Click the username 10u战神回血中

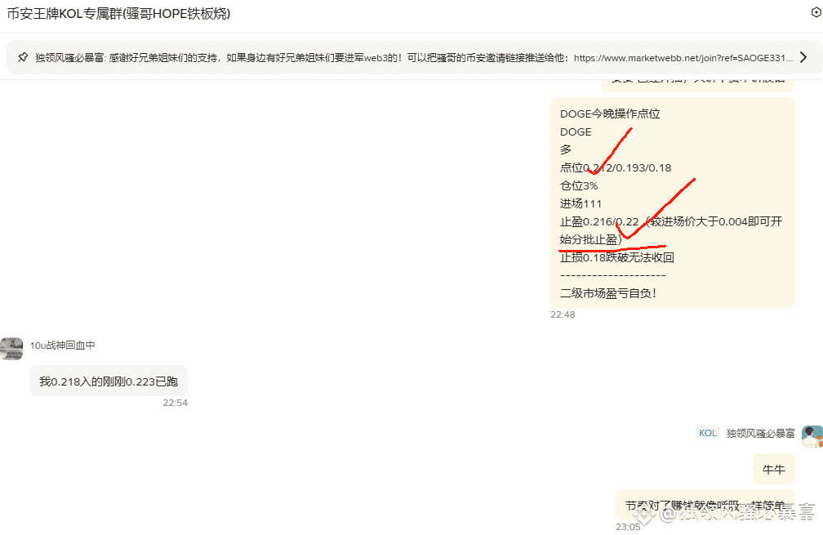(x=62, y=346)
